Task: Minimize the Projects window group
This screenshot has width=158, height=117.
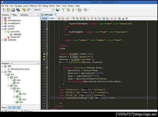Action: pos(38,15)
